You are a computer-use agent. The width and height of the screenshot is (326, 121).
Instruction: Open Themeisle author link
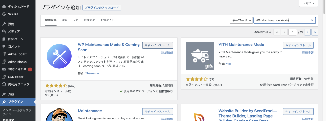tap(92, 73)
